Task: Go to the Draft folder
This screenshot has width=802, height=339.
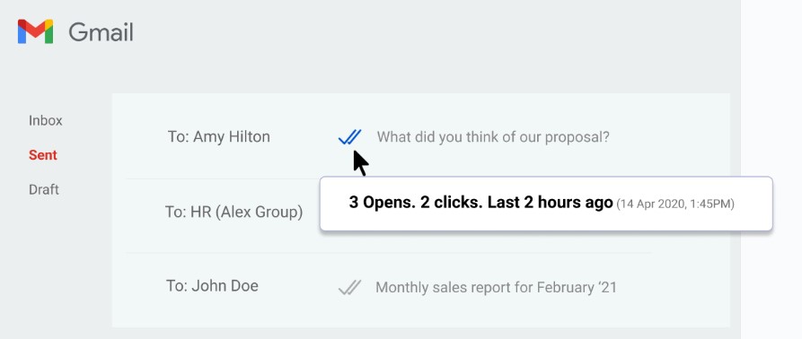Action: pyautogui.click(x=44, y=189)
